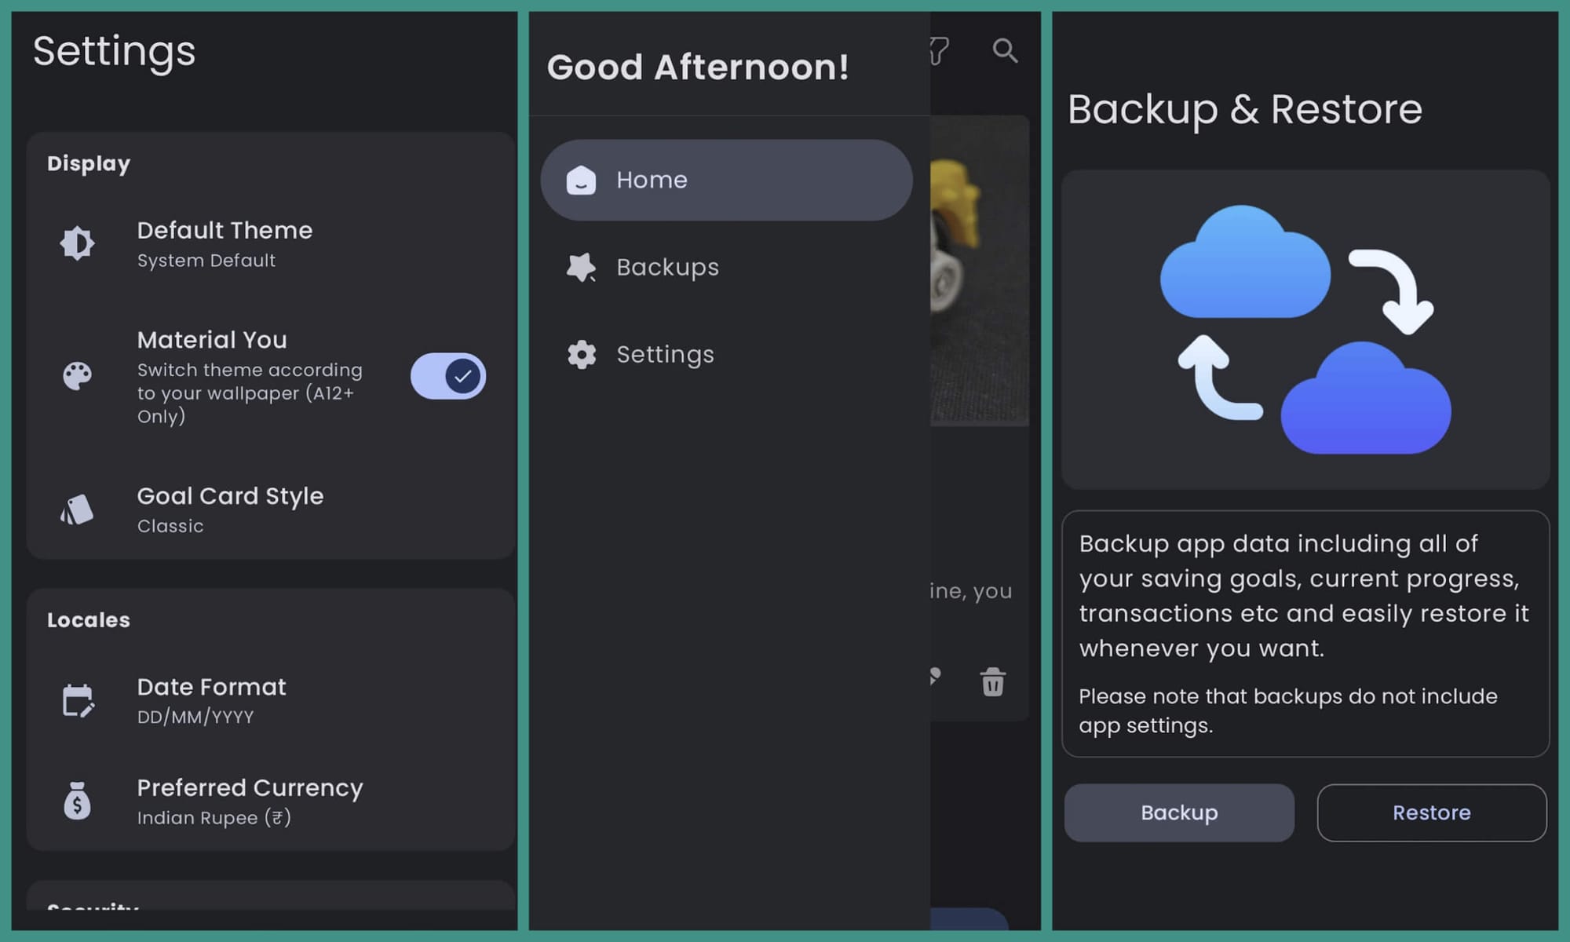Select the Home icon in the navigation drawer
Image resolution: width=1570 pixels, height=942 pixels.
[581, 180]
